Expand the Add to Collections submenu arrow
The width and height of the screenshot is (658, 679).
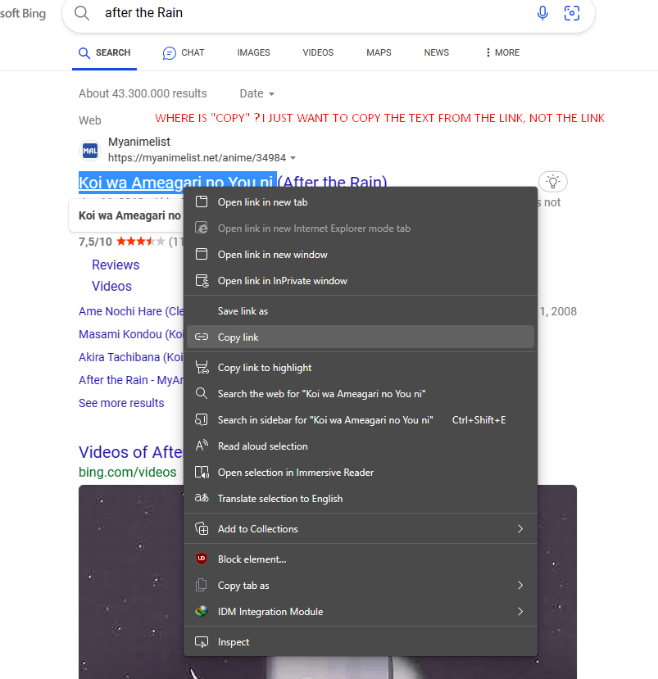coord(520,528)
